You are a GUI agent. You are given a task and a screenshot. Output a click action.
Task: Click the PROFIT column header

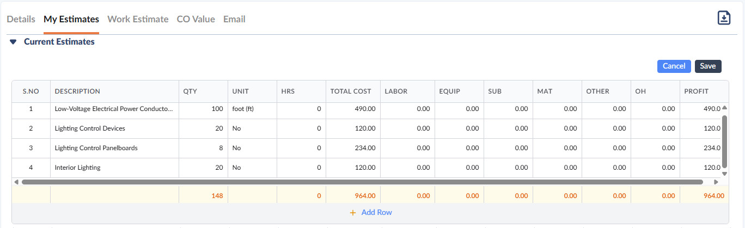click(x=704, y=91)
